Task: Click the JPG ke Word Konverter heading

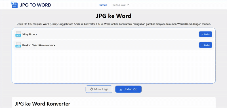Action: [x=43, y=104]
